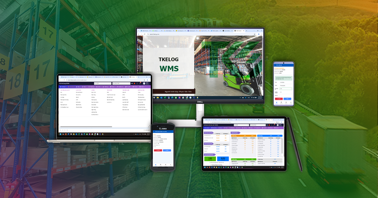Image resolution: width=378 pixels, height=198 pixels.
Task: Toggle the fullscreen icon in the laptop app header
Action: pyautogui.click(x=137, y=83)
